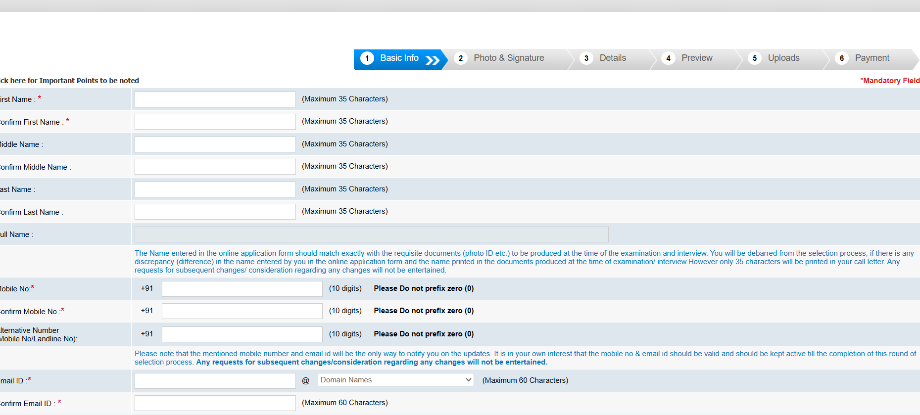
Task: Click the step 1 number circle
Action: coord(367,58)
